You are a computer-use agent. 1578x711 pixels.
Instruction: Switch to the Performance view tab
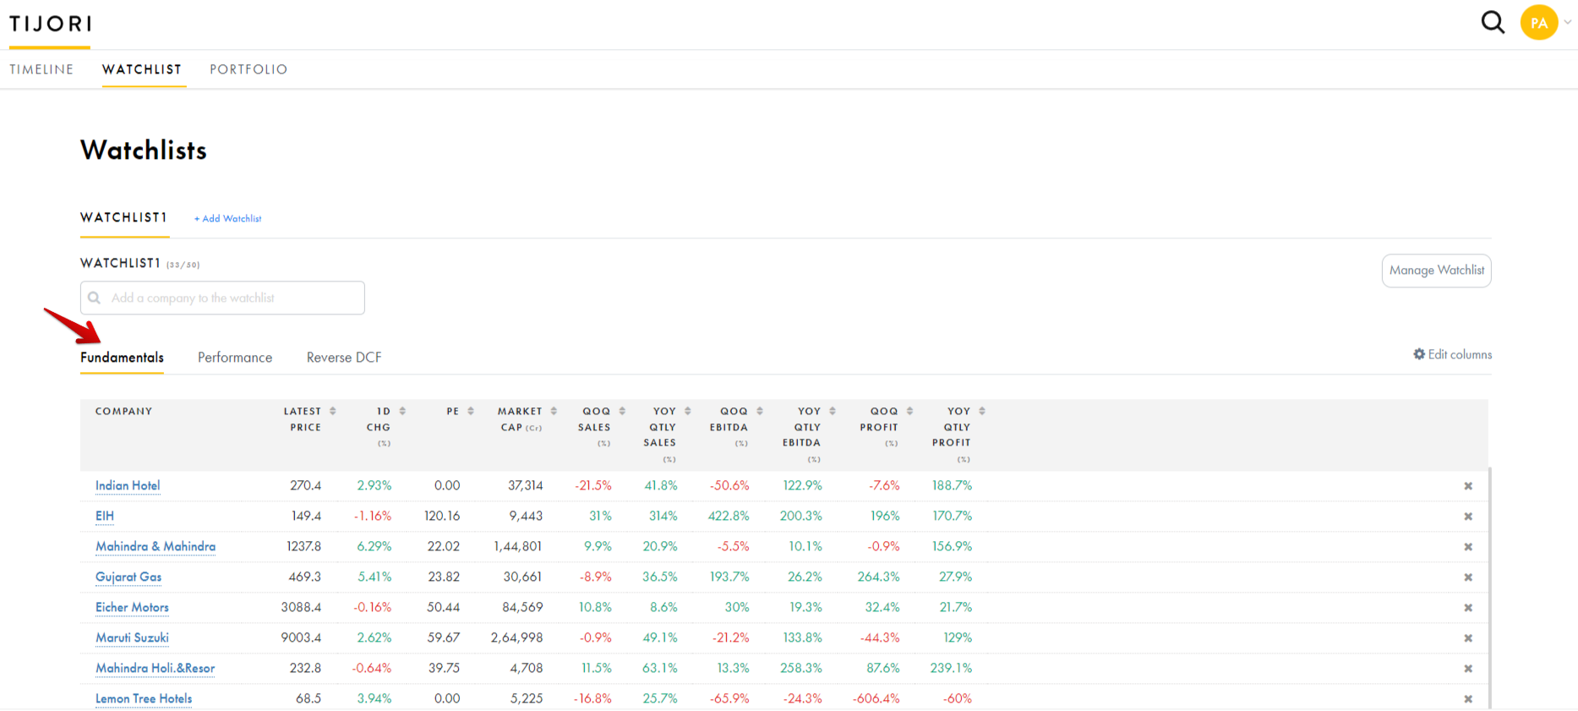pos(235,358)
